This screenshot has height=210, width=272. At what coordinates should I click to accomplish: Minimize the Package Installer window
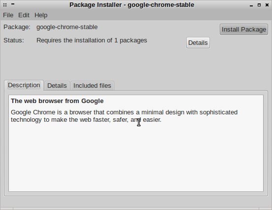tap(251, 5)
